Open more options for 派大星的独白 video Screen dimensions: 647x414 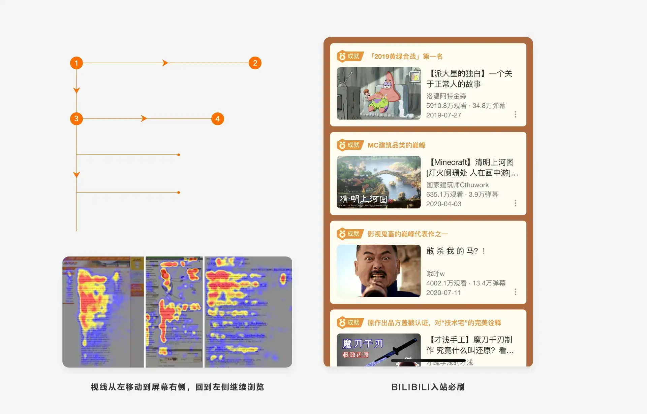click(x=515, y=114)
